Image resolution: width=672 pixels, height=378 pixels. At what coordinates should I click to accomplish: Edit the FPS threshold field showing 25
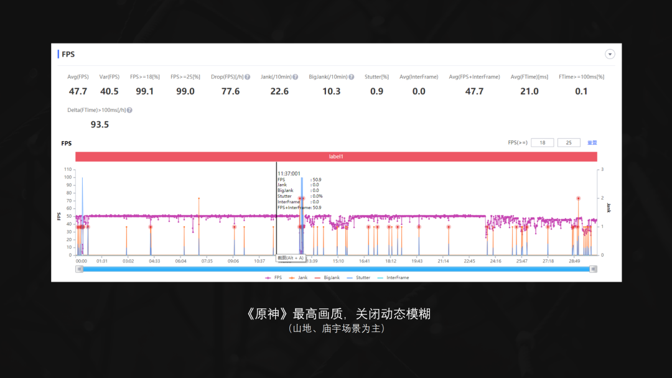coord(569,142)
